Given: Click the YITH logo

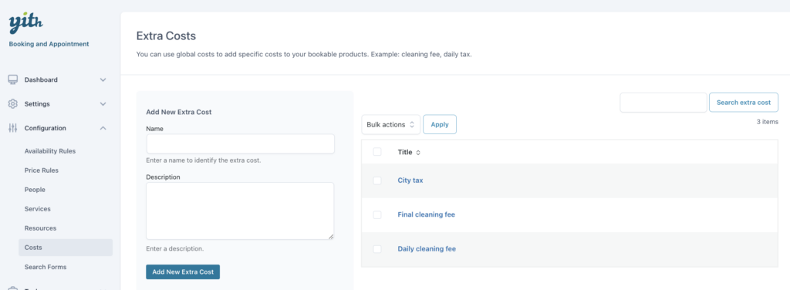Looking at the screenshot, I should [25, 22].
